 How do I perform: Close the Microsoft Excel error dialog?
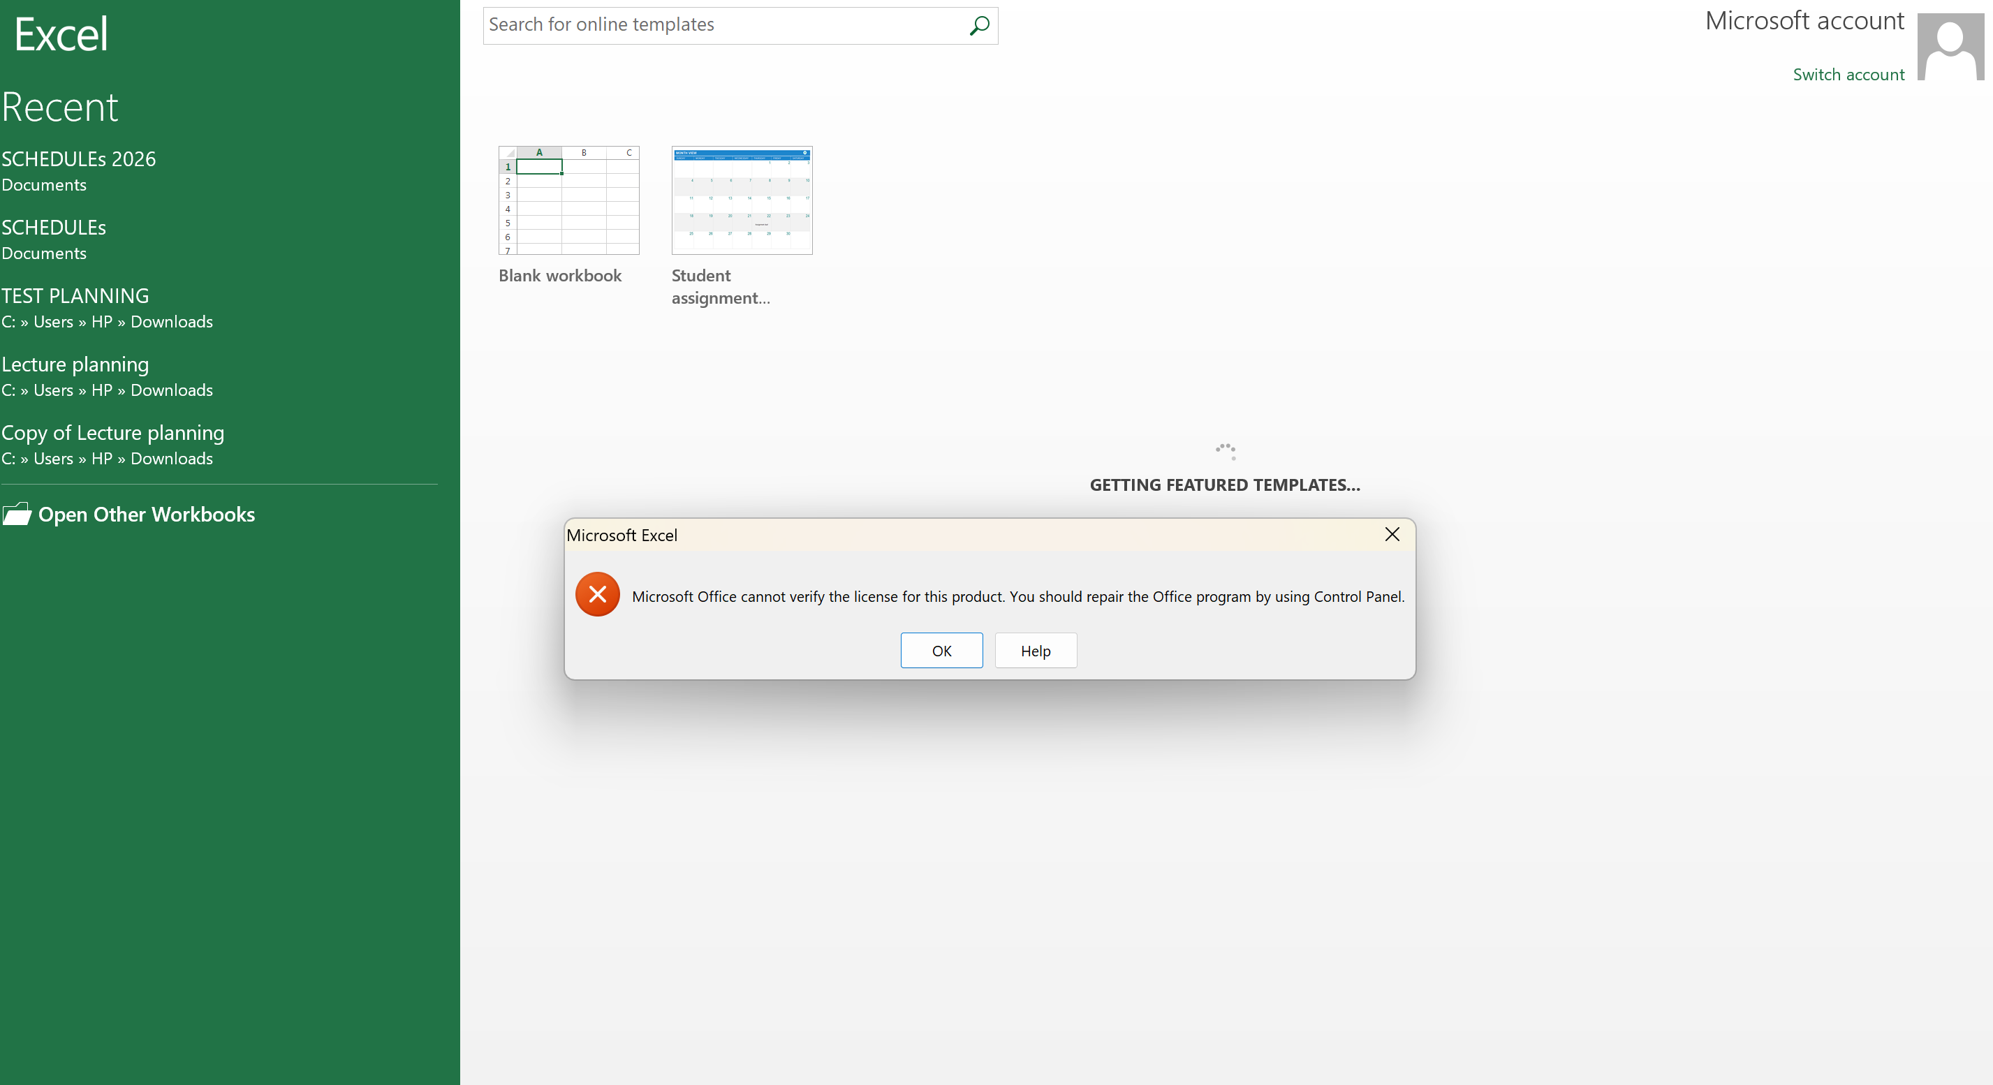[x=1392, y=534]
